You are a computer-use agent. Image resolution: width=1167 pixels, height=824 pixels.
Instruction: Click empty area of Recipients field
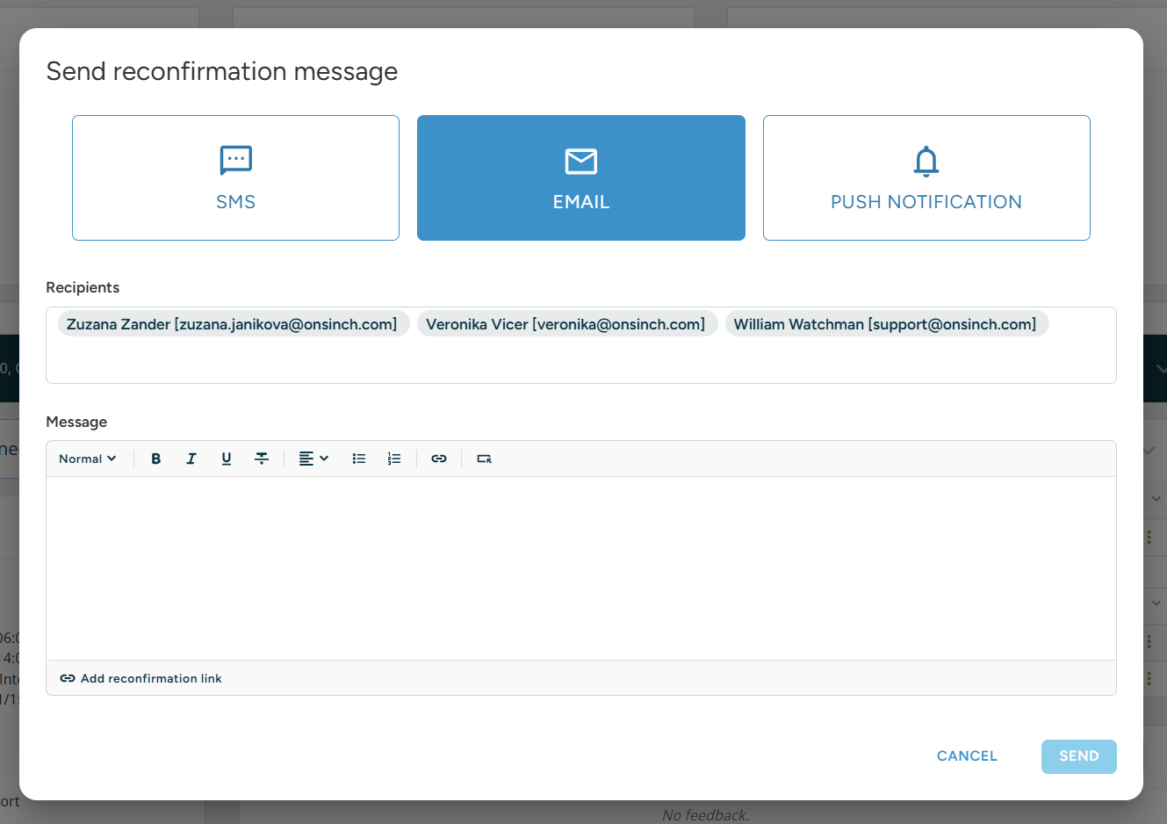(581, 362)
